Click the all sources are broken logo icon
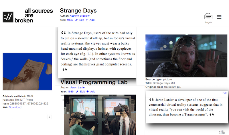 [8, 17]
